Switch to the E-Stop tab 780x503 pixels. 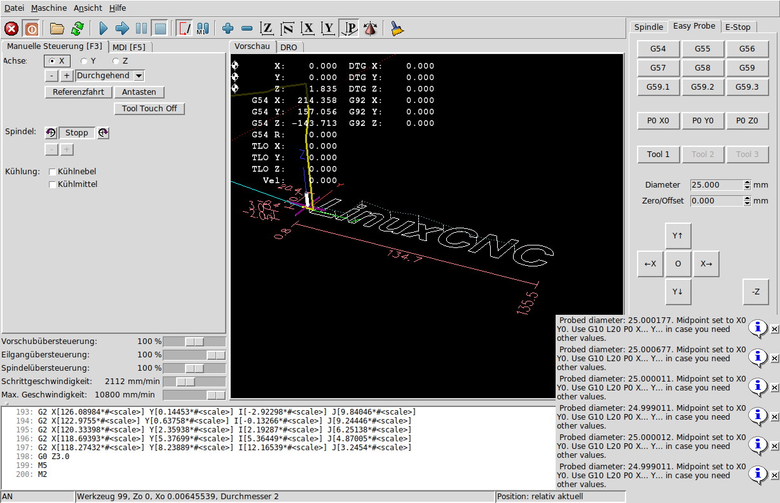[737, 27]
